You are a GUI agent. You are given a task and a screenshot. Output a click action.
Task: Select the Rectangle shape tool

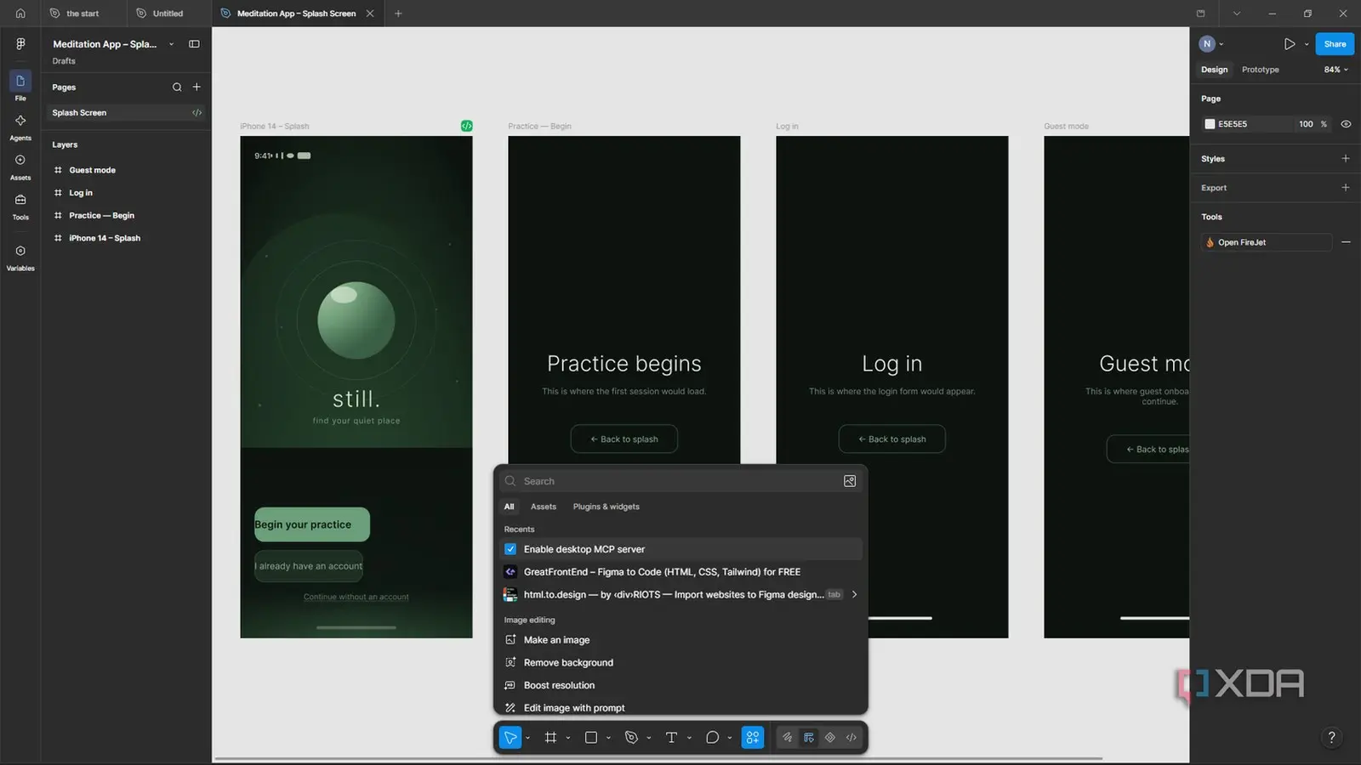[x=591, y=738]
